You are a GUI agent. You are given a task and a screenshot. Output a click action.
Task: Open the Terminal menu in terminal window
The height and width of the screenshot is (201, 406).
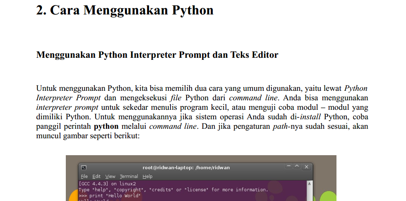(129, 177)
